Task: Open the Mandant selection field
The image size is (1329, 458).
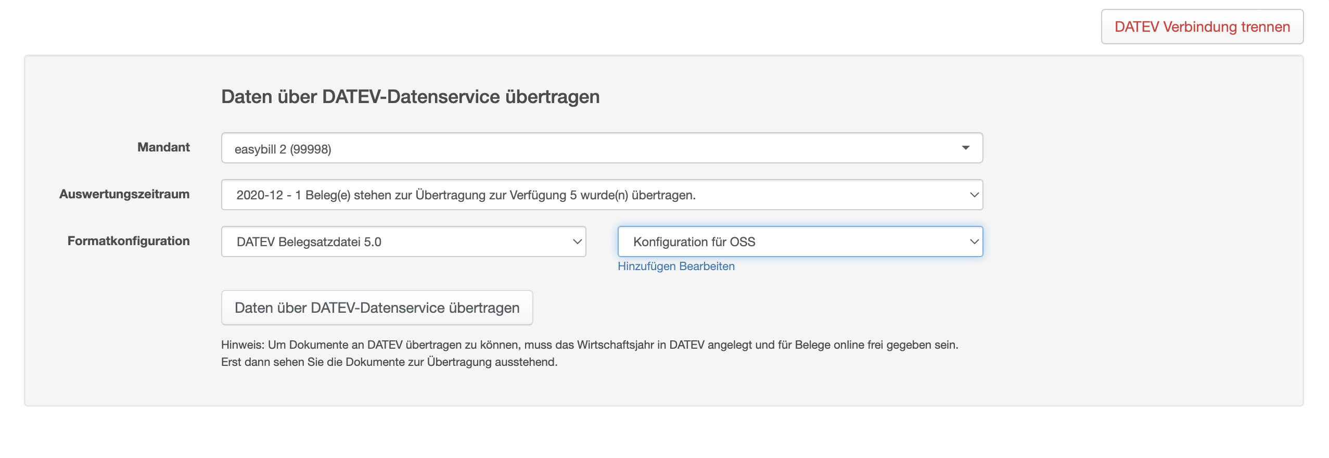Action: tap(601, 148)
